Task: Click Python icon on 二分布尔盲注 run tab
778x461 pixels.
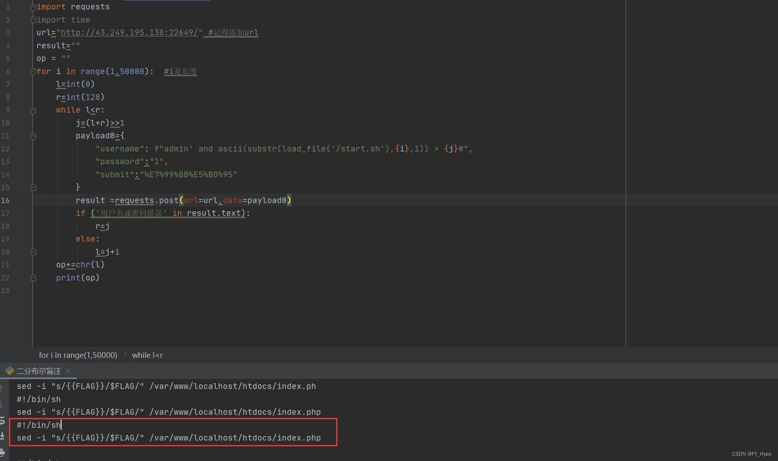Action: pyautogui.click(x=9, y=371)
